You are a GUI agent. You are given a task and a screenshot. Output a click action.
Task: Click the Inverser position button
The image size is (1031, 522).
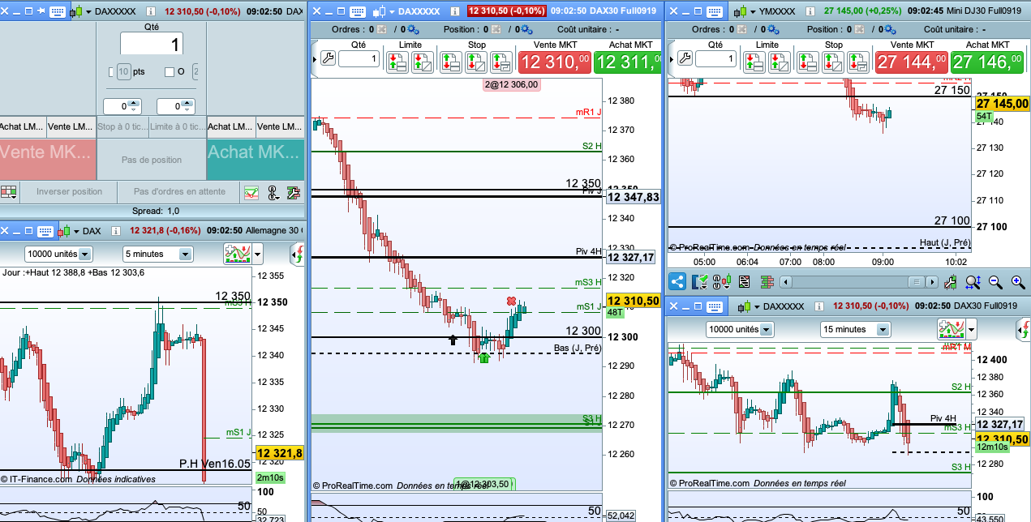[x=69, y=192]
